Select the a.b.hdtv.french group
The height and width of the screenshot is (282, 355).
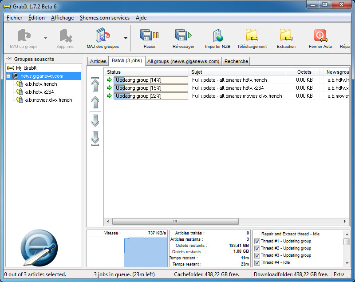point(41,84)
